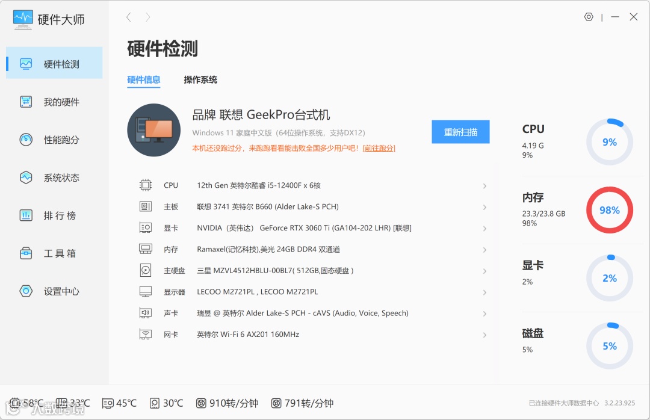650x420 pixels.
Task: Click the text 12th Gen 英特尔酷睿 i5-12400F x 6核
Action: [259, 185]
